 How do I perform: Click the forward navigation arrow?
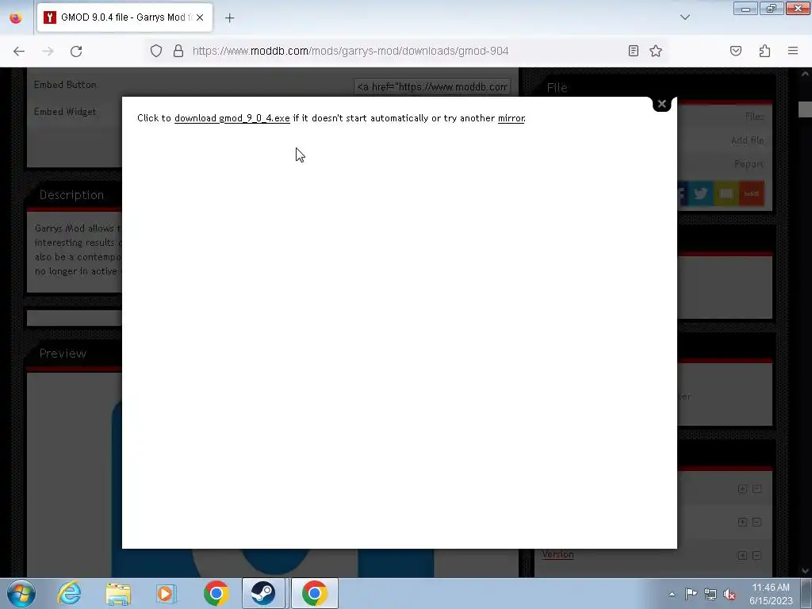click(x=48, y=51)
